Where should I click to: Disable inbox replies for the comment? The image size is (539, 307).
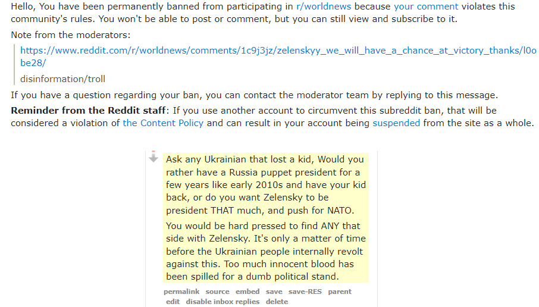coord(223,302)
